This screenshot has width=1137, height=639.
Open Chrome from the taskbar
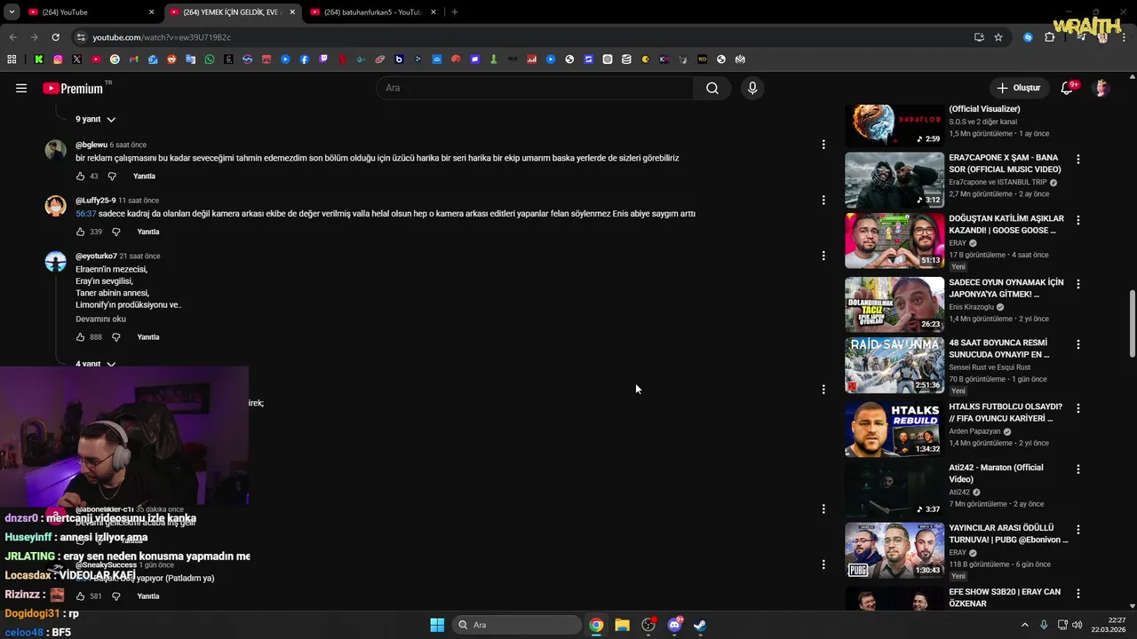click(x=596, y=625)
